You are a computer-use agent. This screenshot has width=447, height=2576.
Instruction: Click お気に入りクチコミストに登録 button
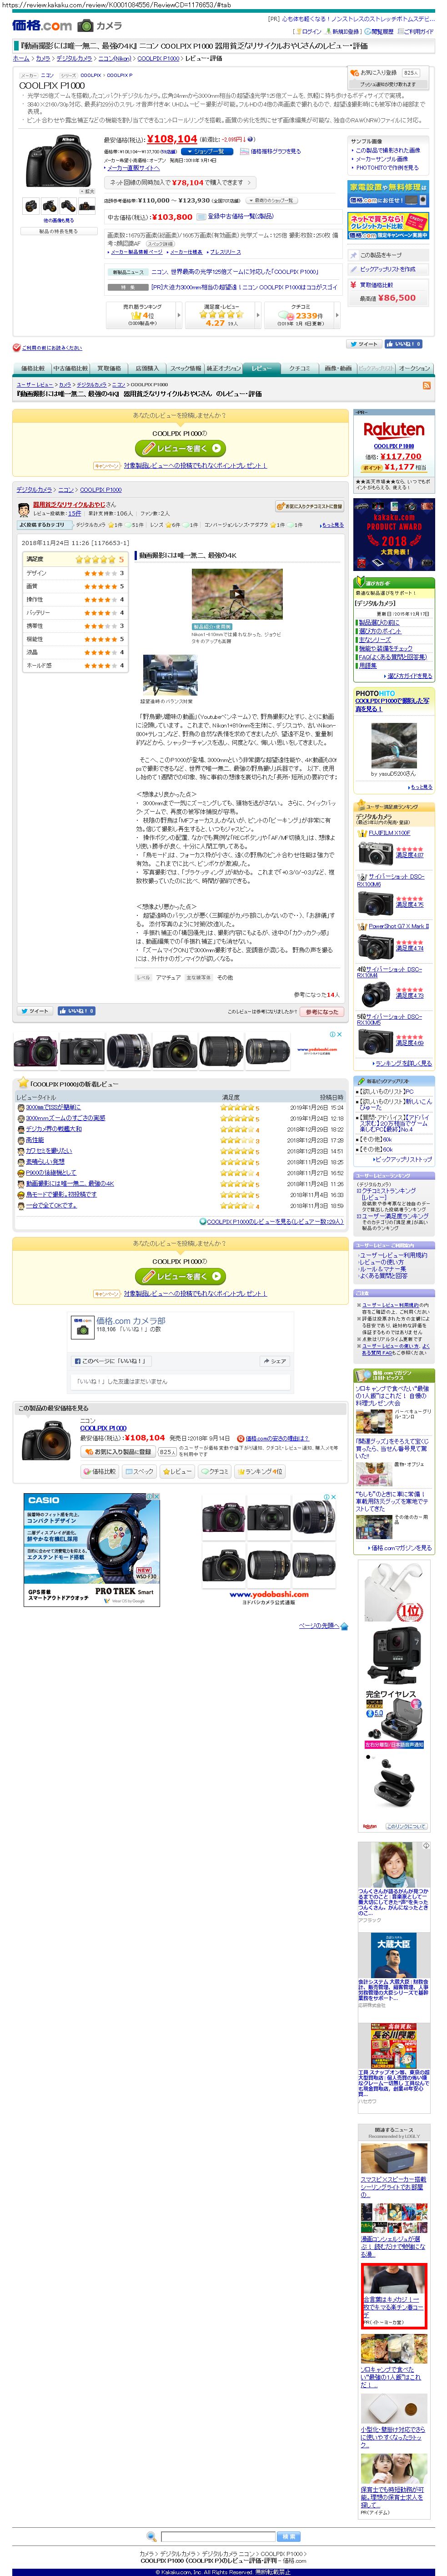(309, 506)
